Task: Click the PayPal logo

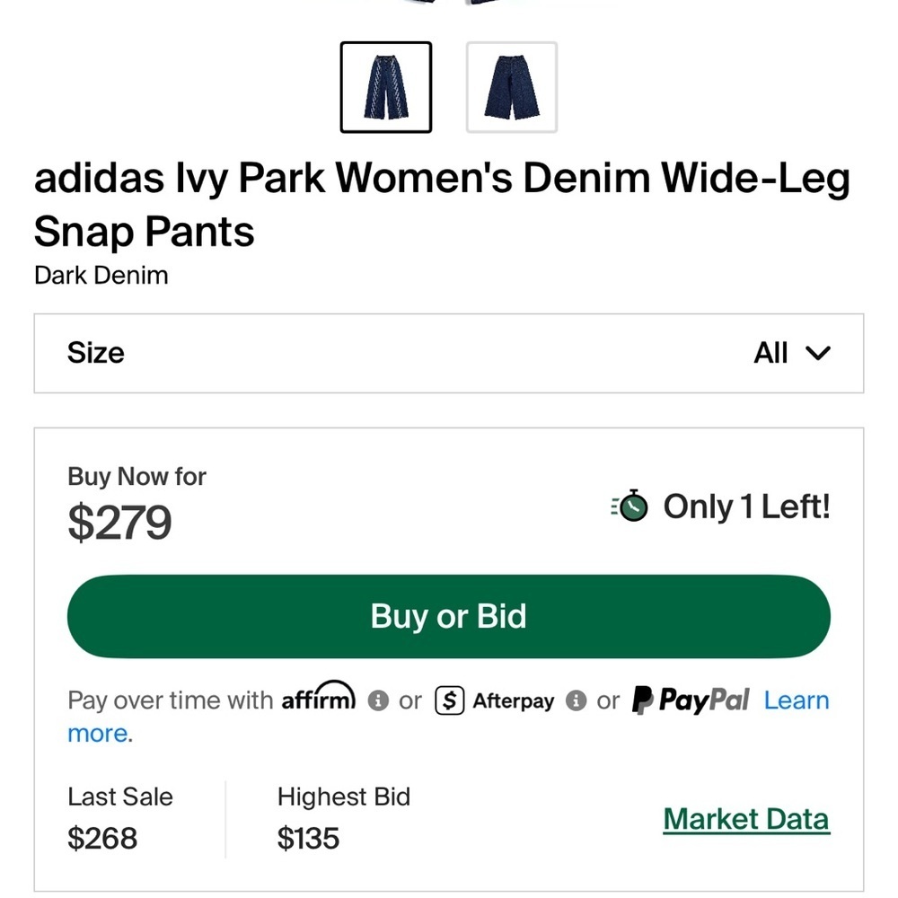Action: point(690,700)
